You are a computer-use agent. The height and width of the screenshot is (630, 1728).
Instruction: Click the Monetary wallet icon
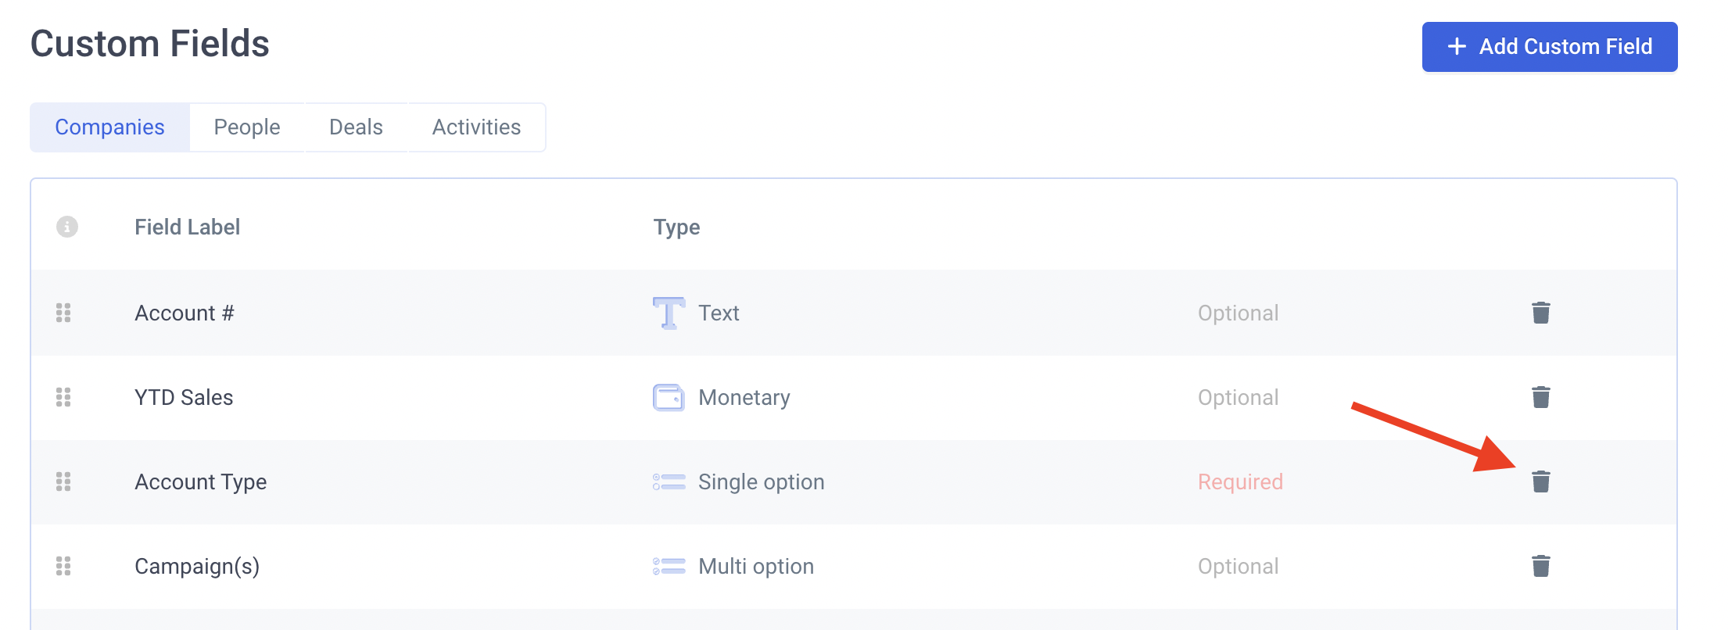pyautogui.click(x=669, y=397)
